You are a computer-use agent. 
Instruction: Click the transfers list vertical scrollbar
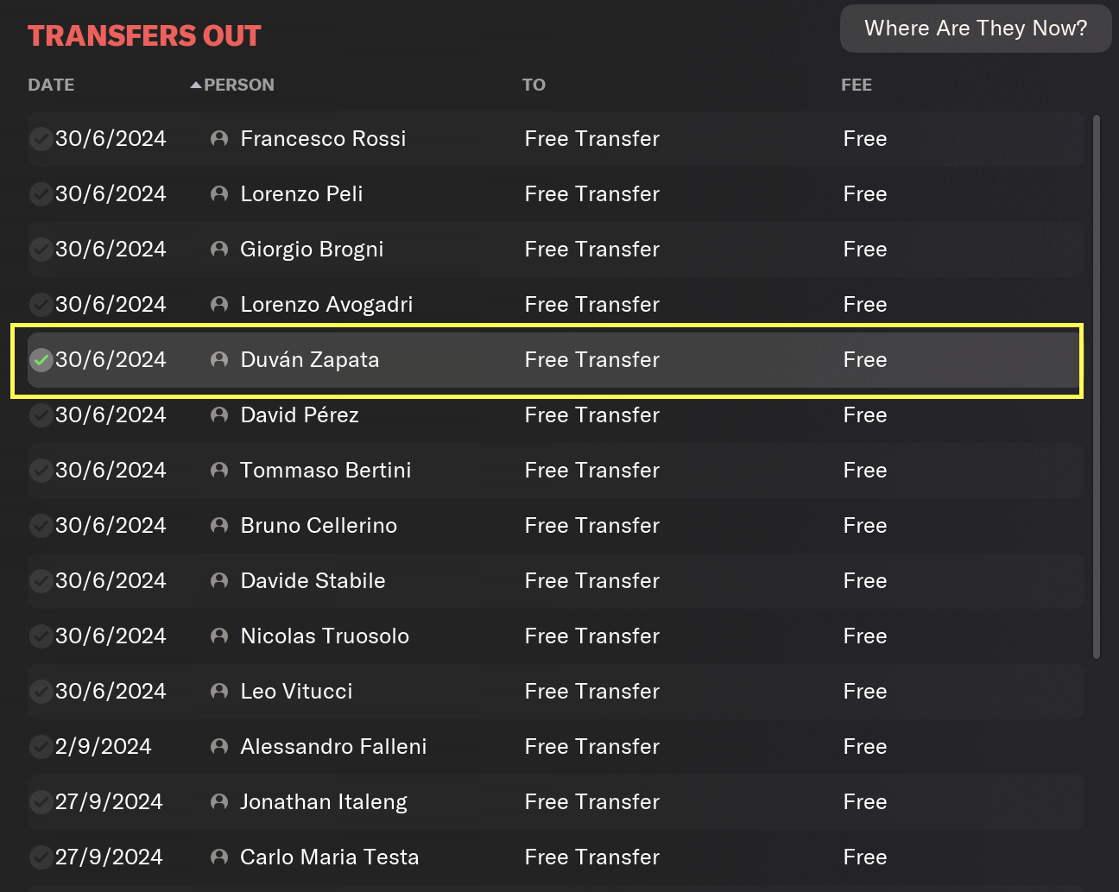coord(1097,387)
